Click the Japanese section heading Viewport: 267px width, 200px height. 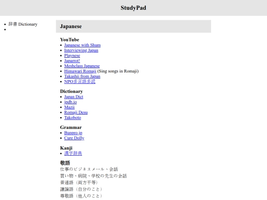pos(71,26)
